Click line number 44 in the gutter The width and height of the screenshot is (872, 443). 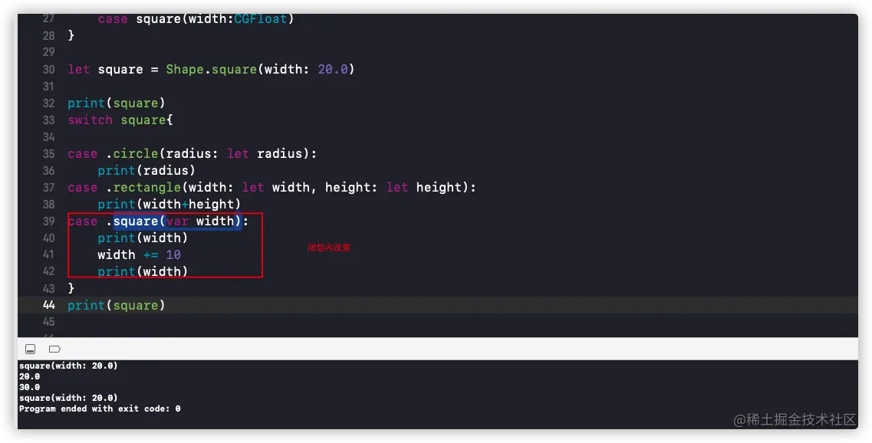49,305
